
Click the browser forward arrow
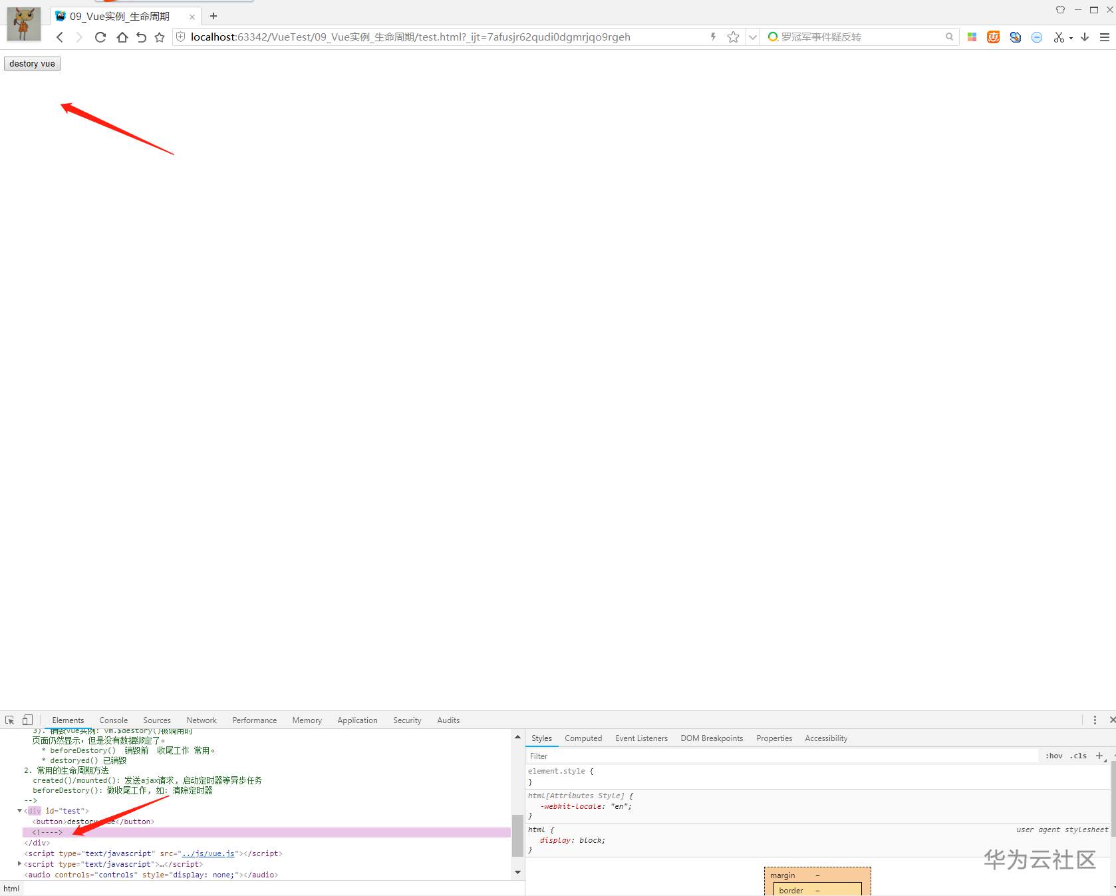coord(79,37)
